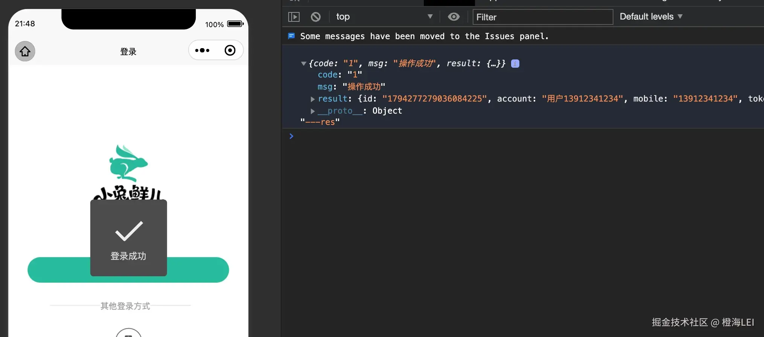This screenshot has height=337, width=764.
Task: Open the live expression eye icon
Action: coord(454,17)
